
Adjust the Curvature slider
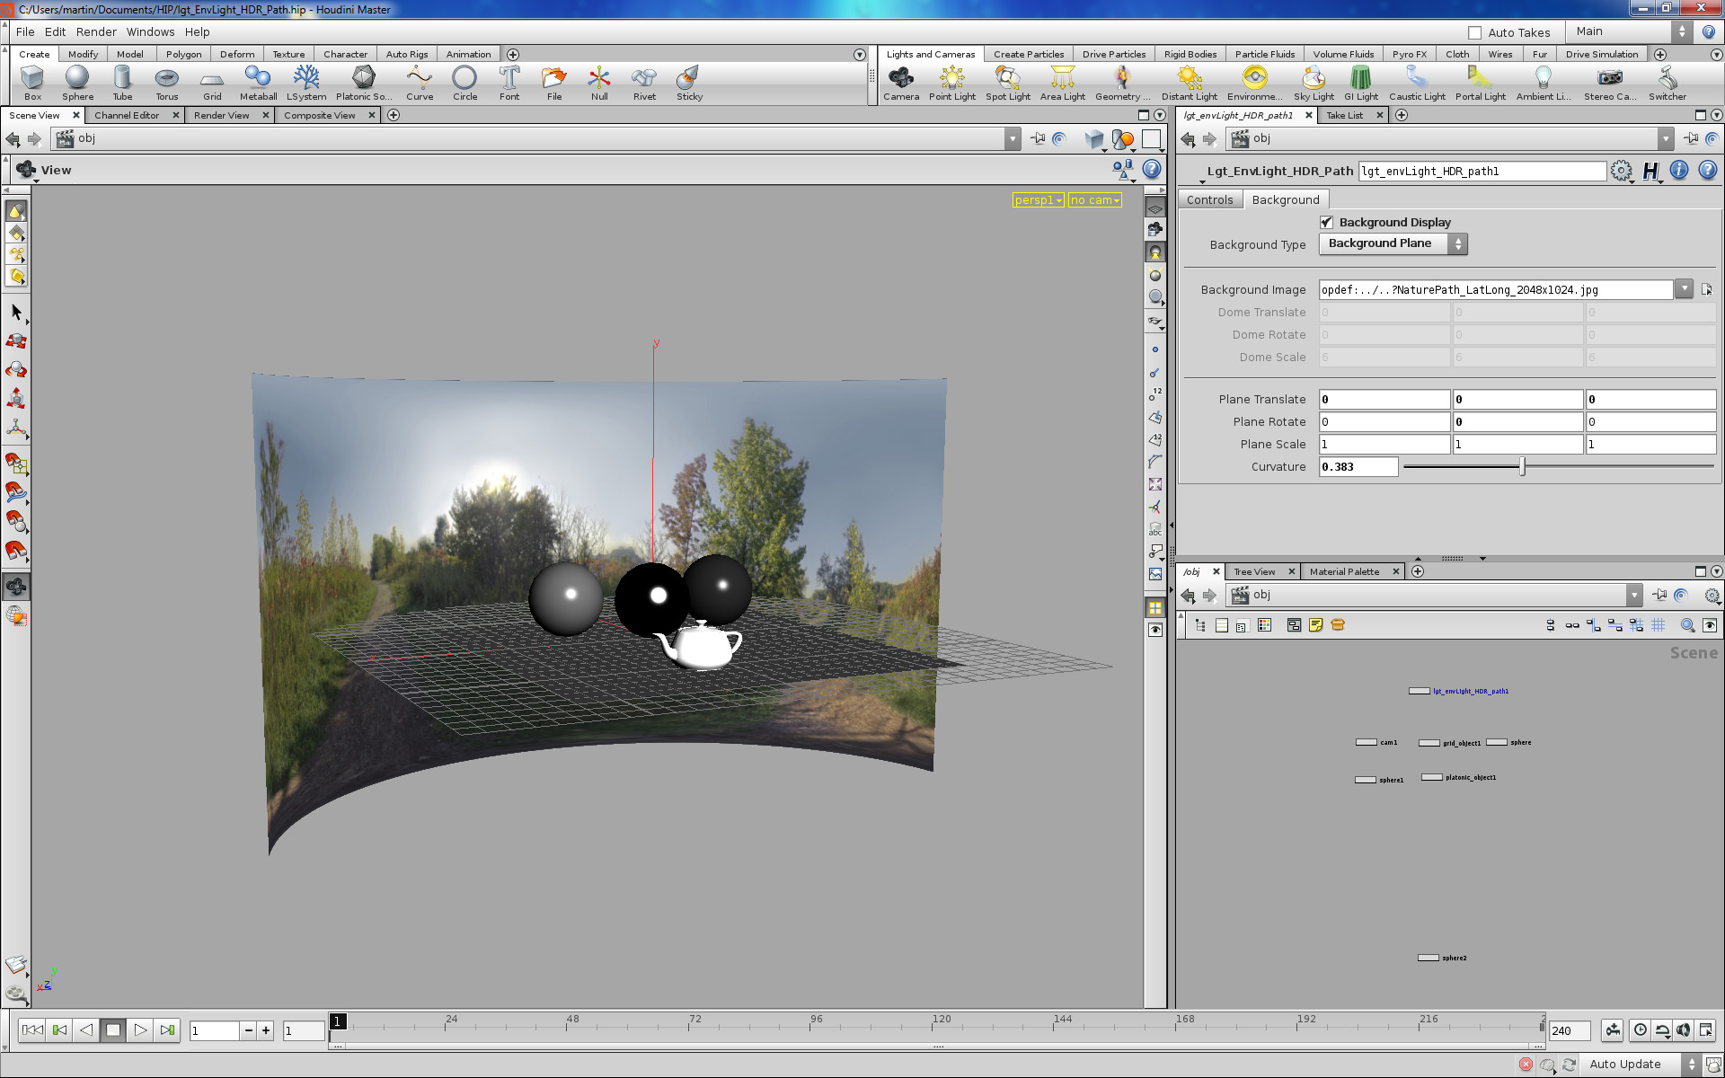1522,466
